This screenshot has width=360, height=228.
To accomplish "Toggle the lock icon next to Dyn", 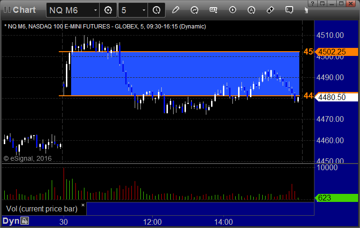I will pyautogui.click(x=25, y=221).
